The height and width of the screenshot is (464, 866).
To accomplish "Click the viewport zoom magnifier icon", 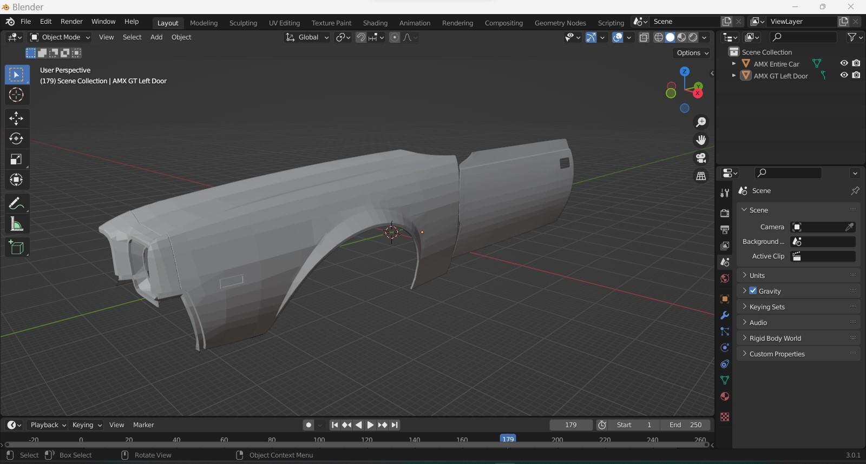I will coord(701,122).
